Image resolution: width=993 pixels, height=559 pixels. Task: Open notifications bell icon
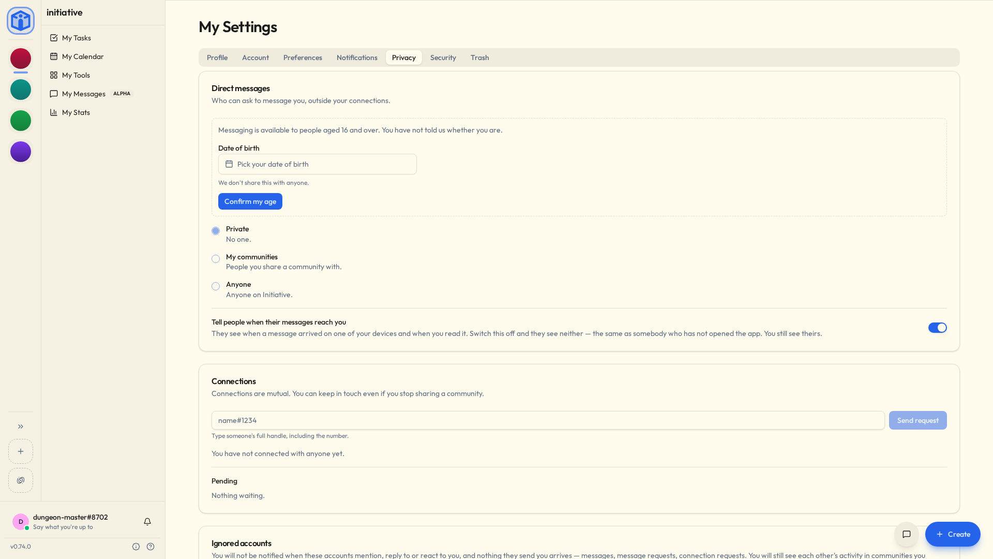(147, 522)
